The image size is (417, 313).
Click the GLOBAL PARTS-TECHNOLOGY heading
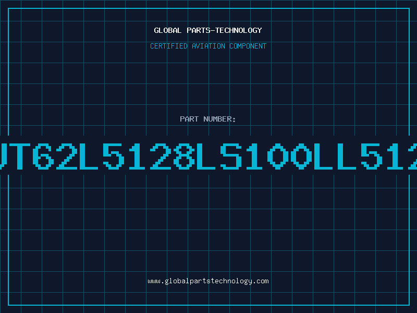[x=208, y=30]
